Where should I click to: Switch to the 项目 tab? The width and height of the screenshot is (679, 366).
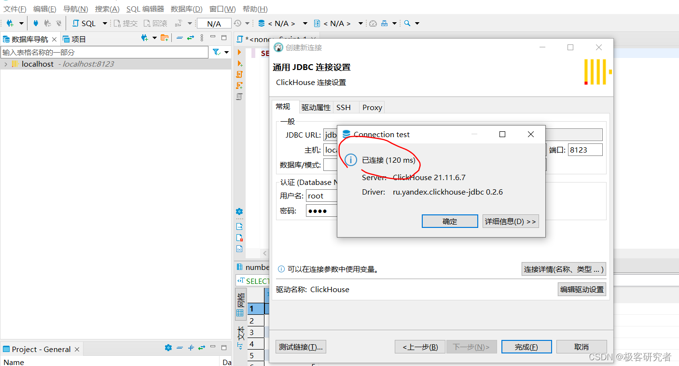coord(74,39)
